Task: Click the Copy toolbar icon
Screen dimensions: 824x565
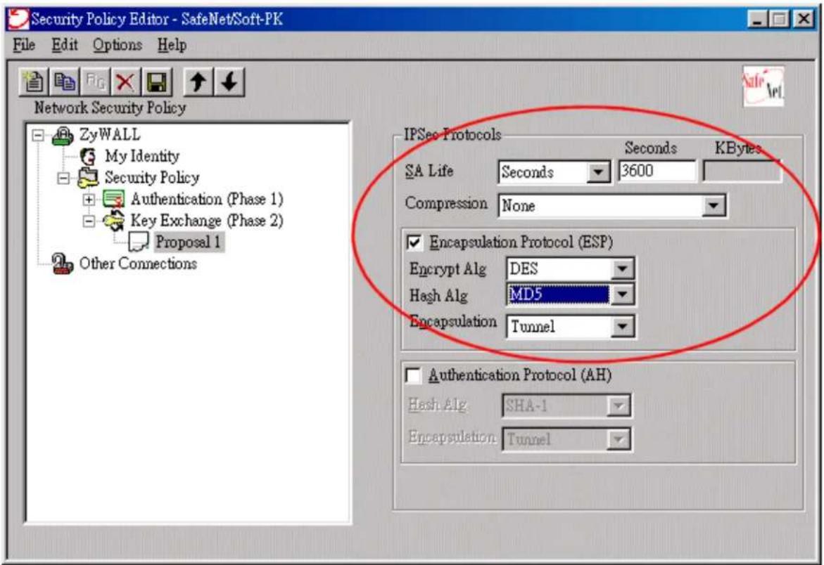Action: coord(64,82)
